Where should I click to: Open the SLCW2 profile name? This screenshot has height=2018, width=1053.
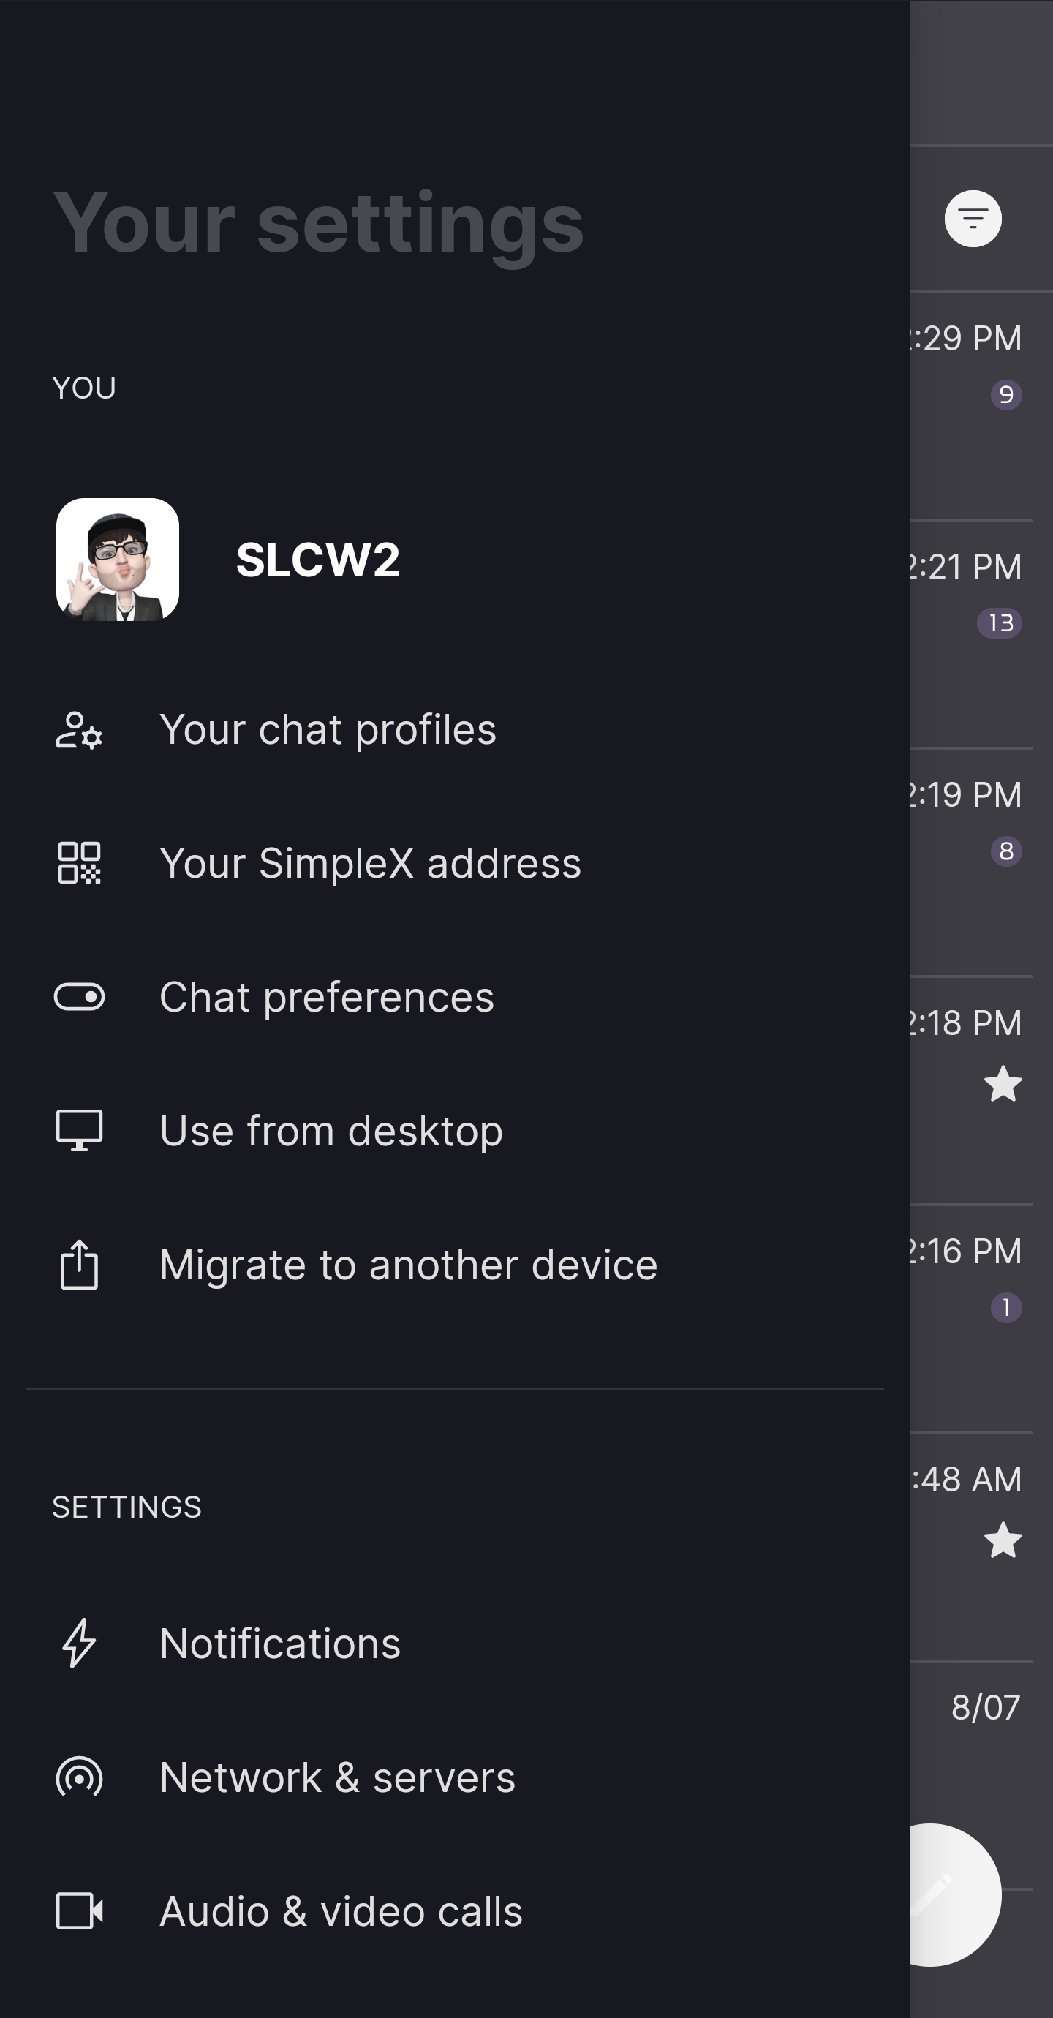tap(318, 560)
